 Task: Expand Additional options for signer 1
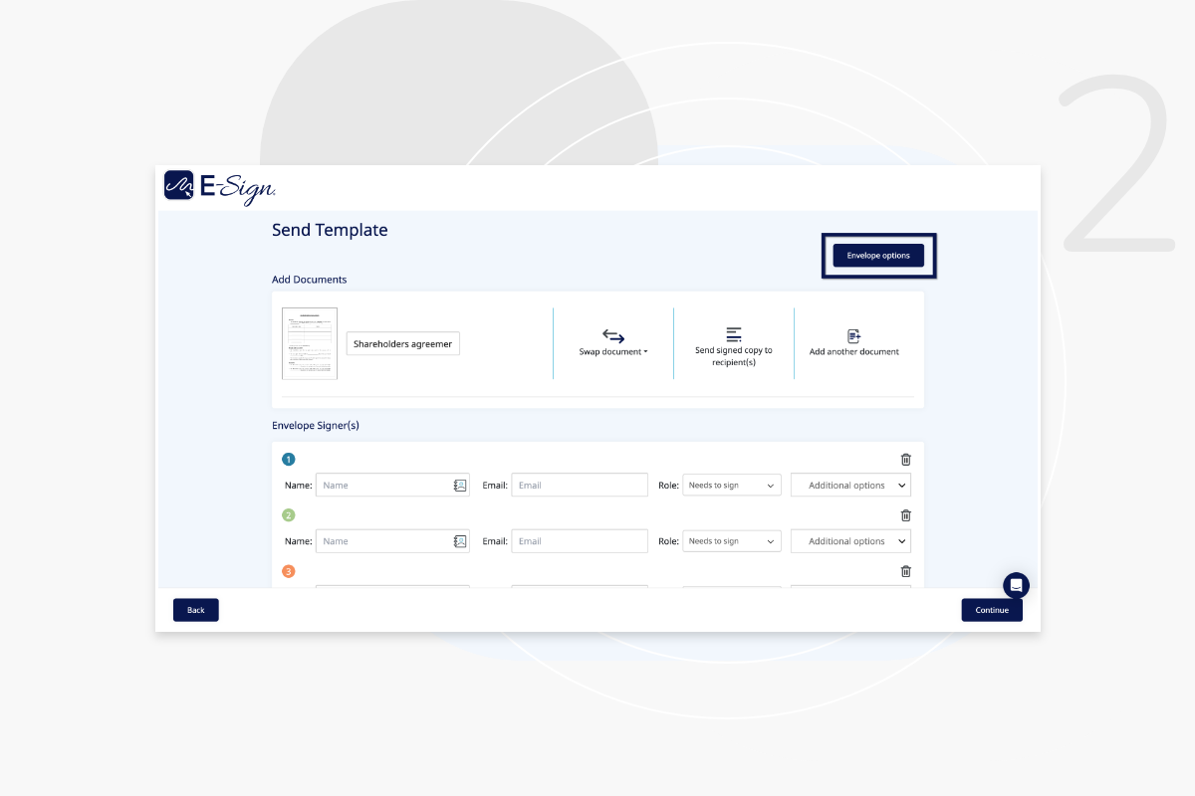point(850,485)
